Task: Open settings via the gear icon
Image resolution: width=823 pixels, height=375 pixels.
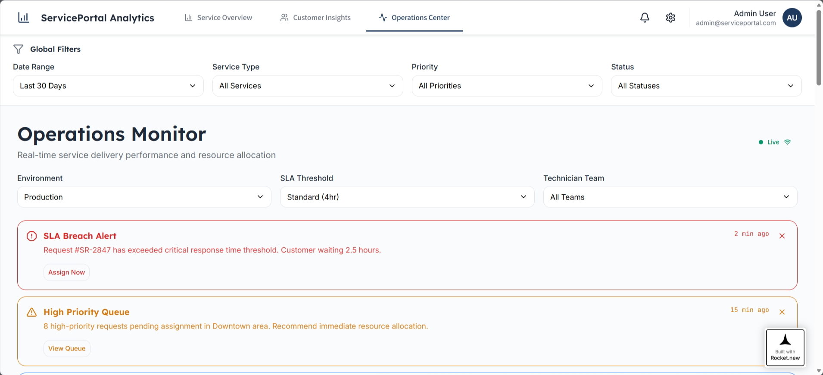Action: (670, 18)
